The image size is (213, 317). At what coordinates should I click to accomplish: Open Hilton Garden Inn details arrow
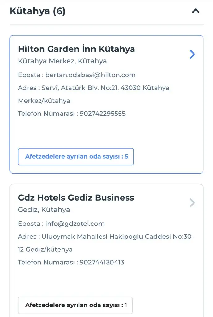coord(192,54)
